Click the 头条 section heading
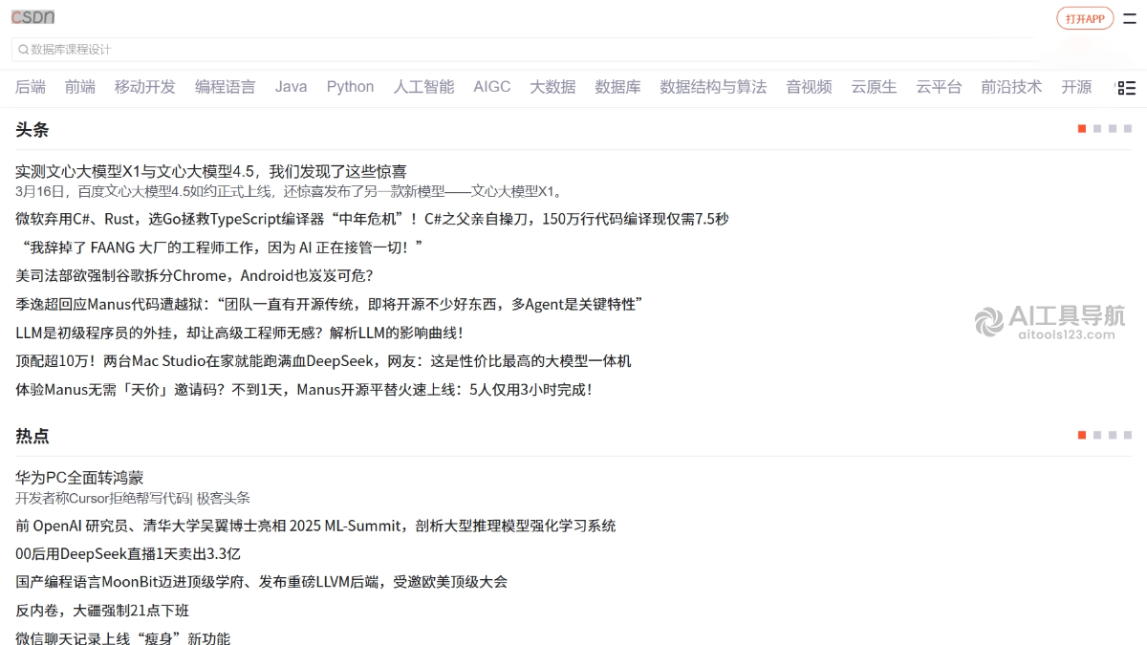Screen dimensions: 1147x645 (x=32, y=129)
